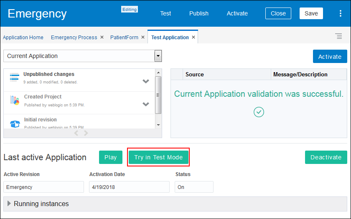This screenshot has height=219, width=351.
Task: Expand the Created Project entry
Action: coord(146,104)
